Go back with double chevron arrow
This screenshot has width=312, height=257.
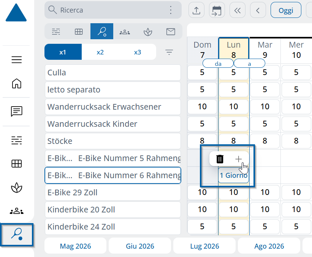[238, 10]
